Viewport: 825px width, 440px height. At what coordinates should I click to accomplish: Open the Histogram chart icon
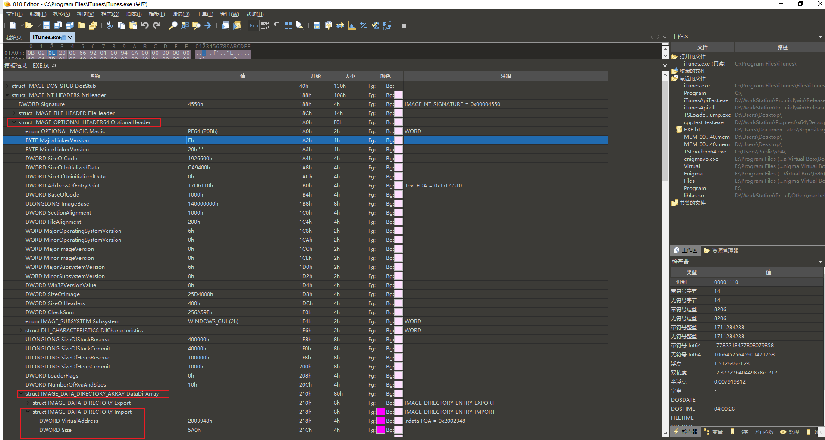click(352, 25)
